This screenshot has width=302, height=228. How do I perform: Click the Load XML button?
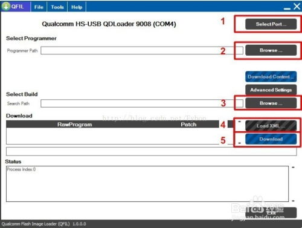click(x=271, y=126)
